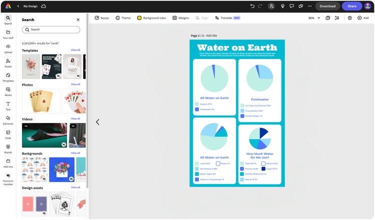View all Photos results
Screen dimensions: 375x220
coord(75,84)
